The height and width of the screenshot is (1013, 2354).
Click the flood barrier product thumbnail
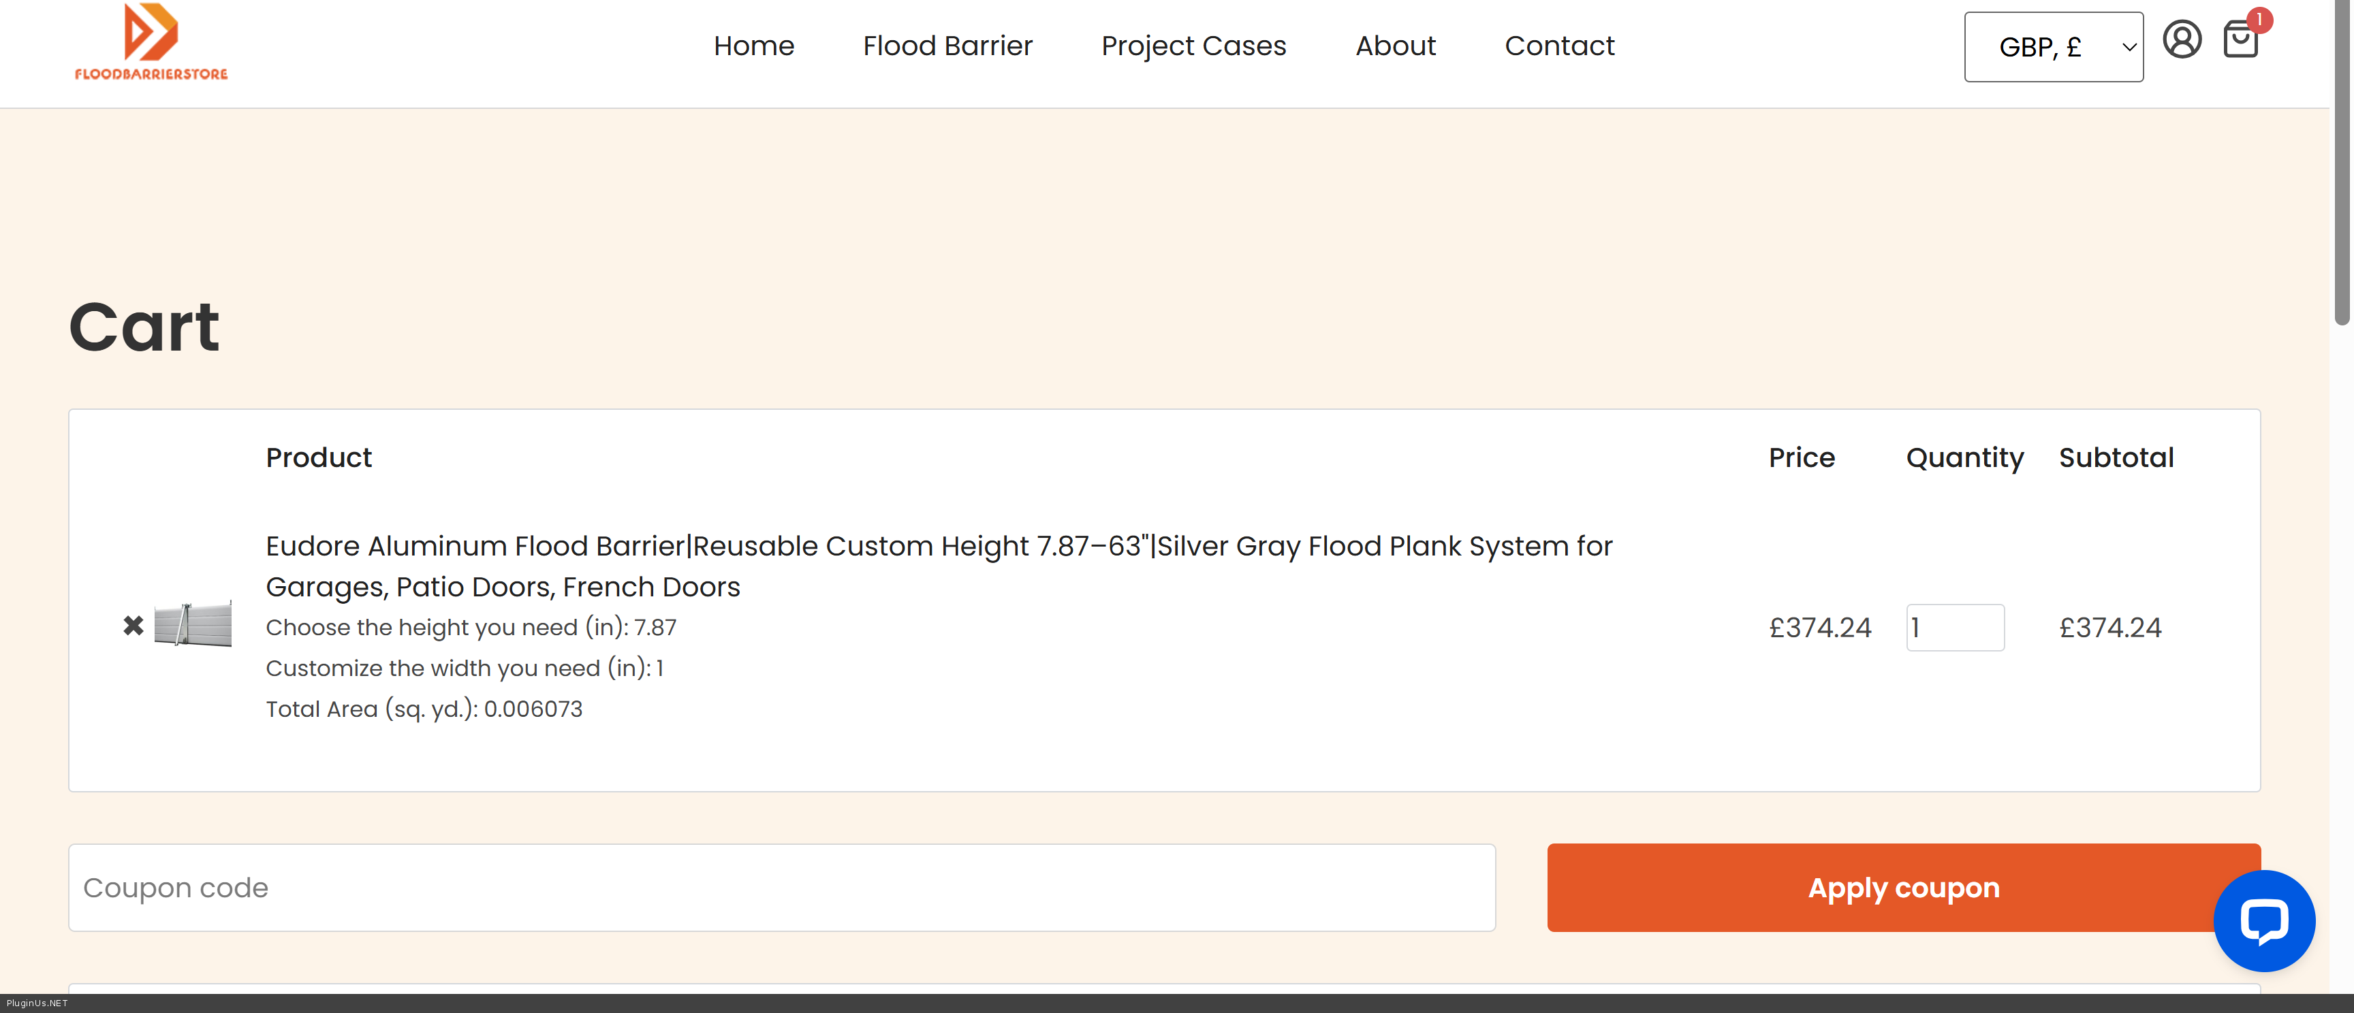tap(193, 625)
